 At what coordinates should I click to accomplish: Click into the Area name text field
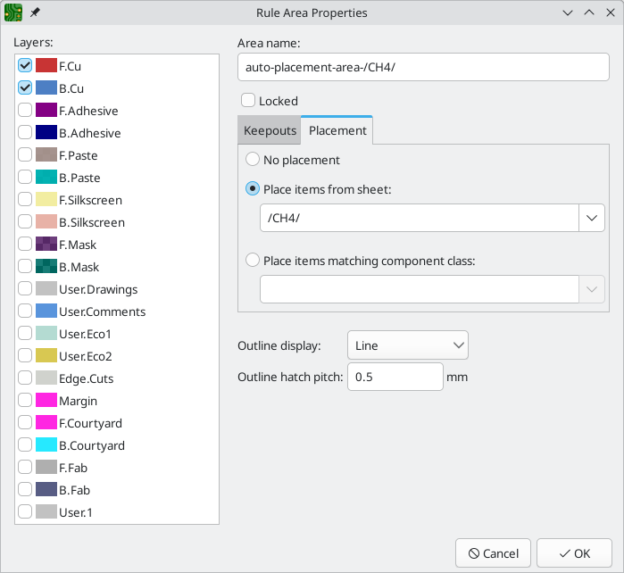[423, 67]
